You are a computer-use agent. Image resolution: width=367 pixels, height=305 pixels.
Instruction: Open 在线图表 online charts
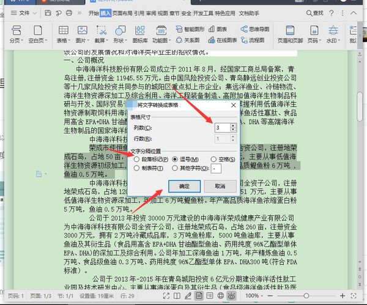click(x=223, y=40)
